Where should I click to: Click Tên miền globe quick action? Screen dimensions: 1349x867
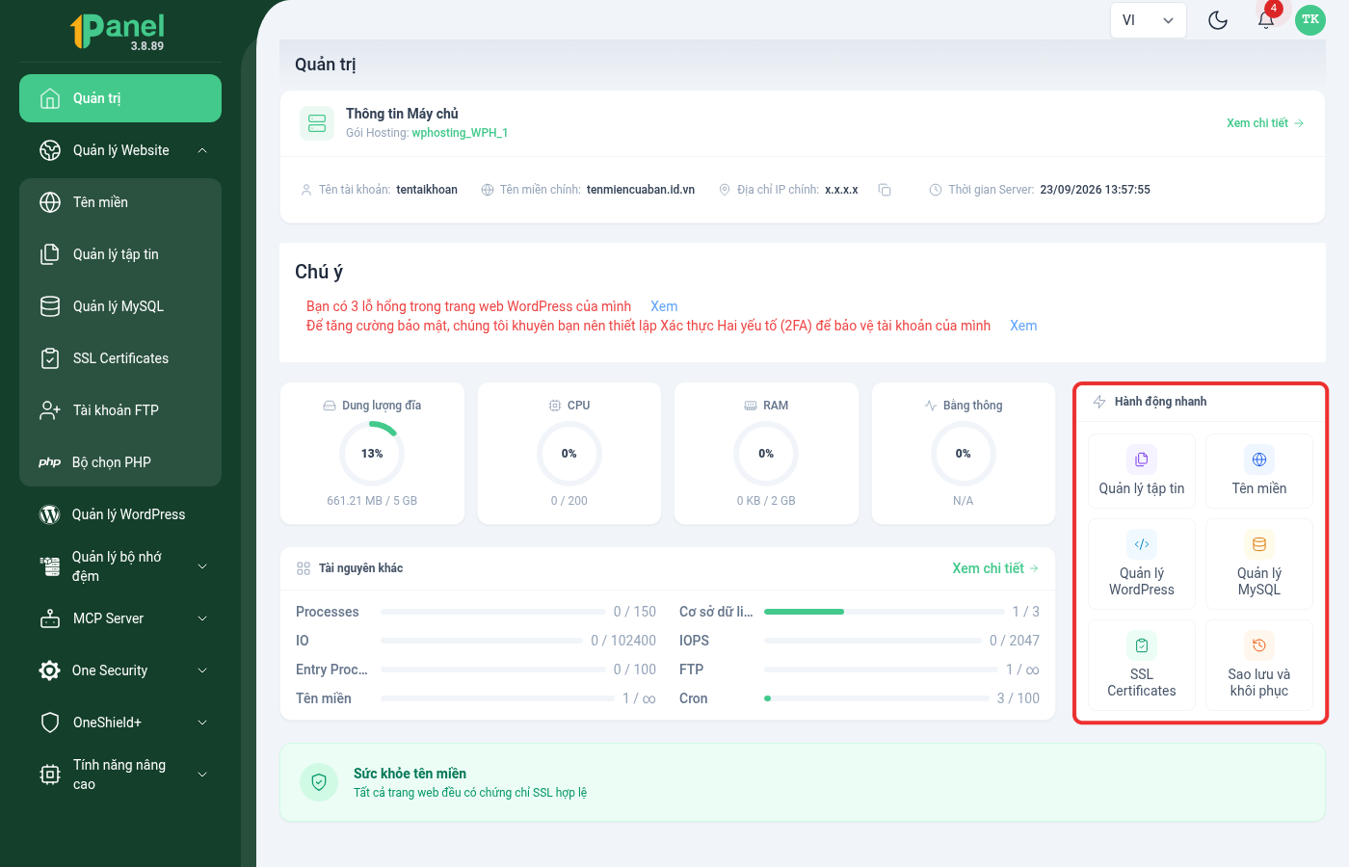click(1259, 460)
